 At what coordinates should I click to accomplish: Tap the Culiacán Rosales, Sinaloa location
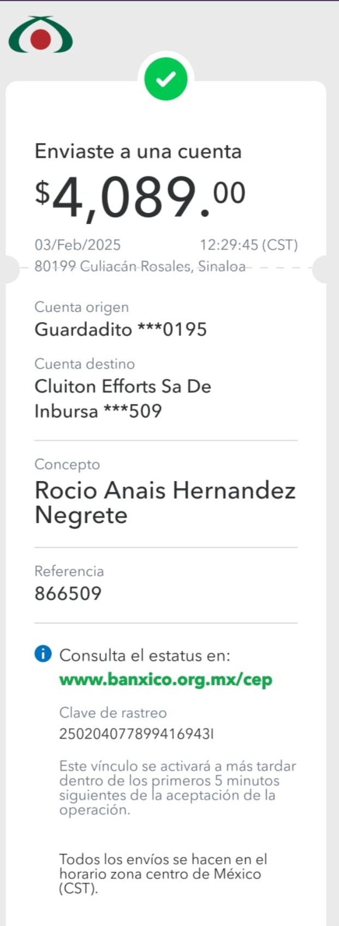[x=140, y=266]
